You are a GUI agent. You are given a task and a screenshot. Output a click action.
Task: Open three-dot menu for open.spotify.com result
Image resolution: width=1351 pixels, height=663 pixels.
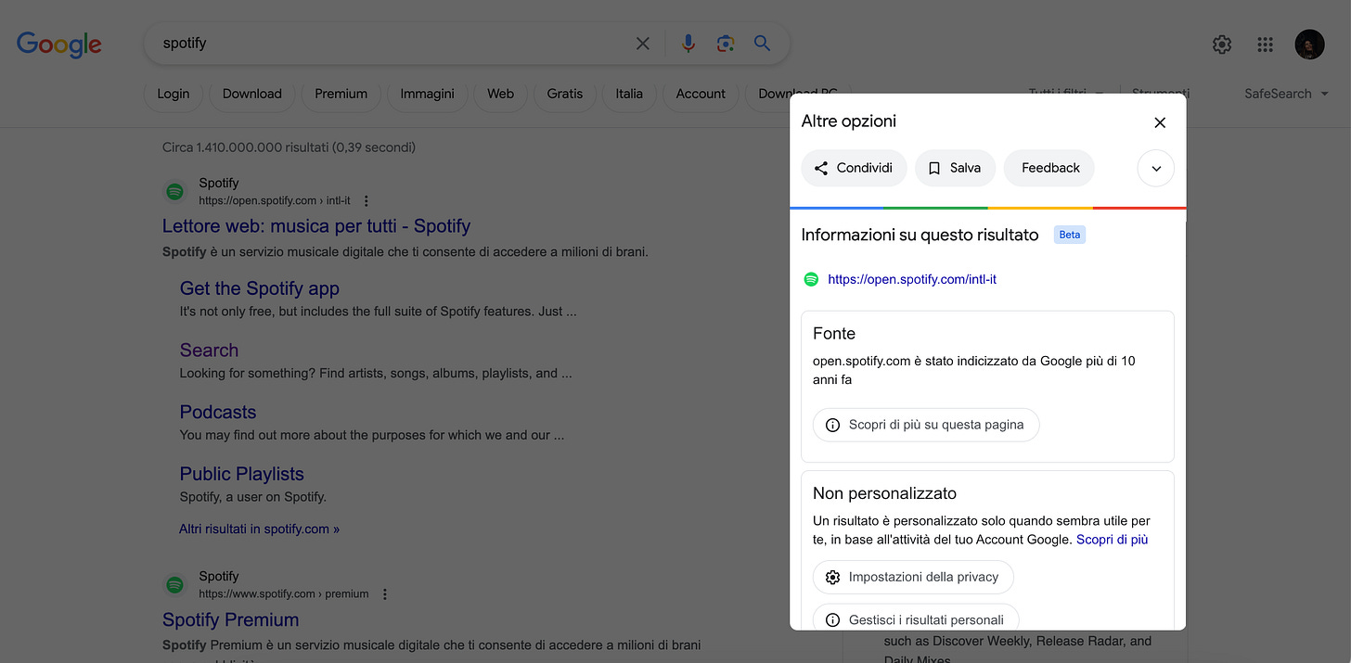(x=367, y=200)
